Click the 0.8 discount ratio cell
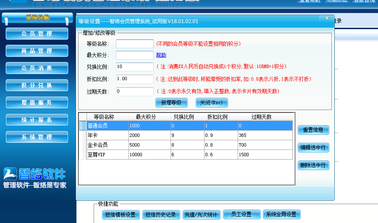 click(221, 145)
